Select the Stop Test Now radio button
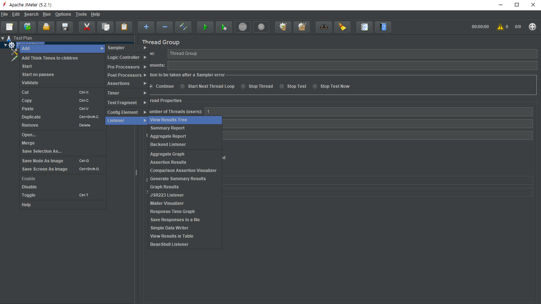Viewport: 541px width, 304px height. point(315,86)
